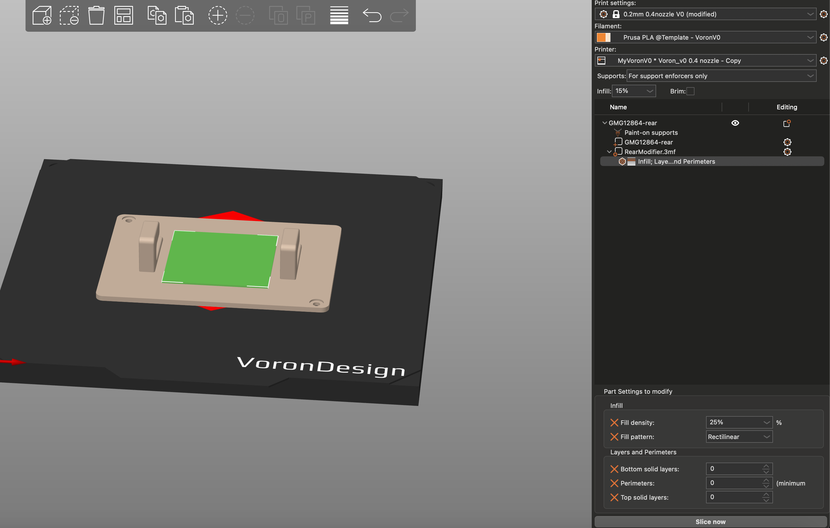Increase the Perimeters stepper value

tap(766, 480)
